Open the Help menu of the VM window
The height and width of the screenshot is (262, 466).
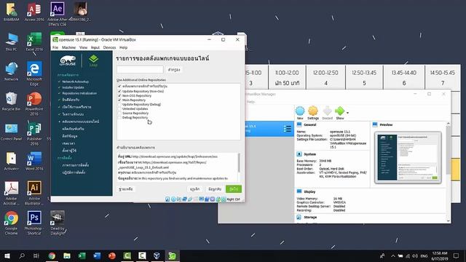(123, 47)
